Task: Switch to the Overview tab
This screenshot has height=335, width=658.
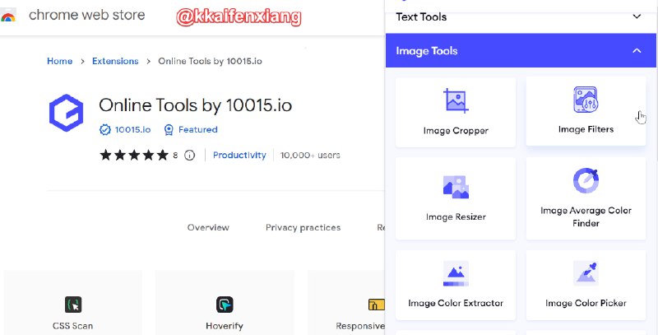Action: [x=208, y=227]
